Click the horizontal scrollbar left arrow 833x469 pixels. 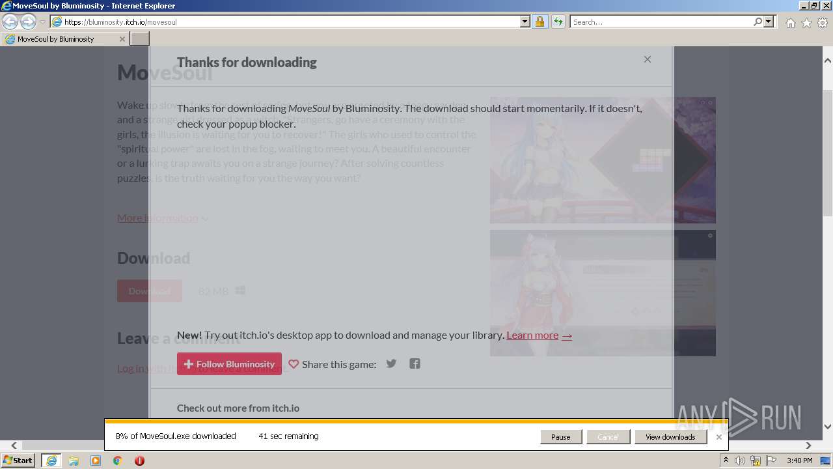pyautogui.click(x=14, y=446)
